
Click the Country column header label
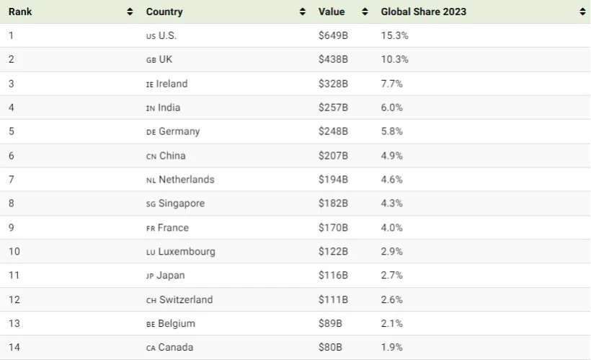[x=164, y=12]
